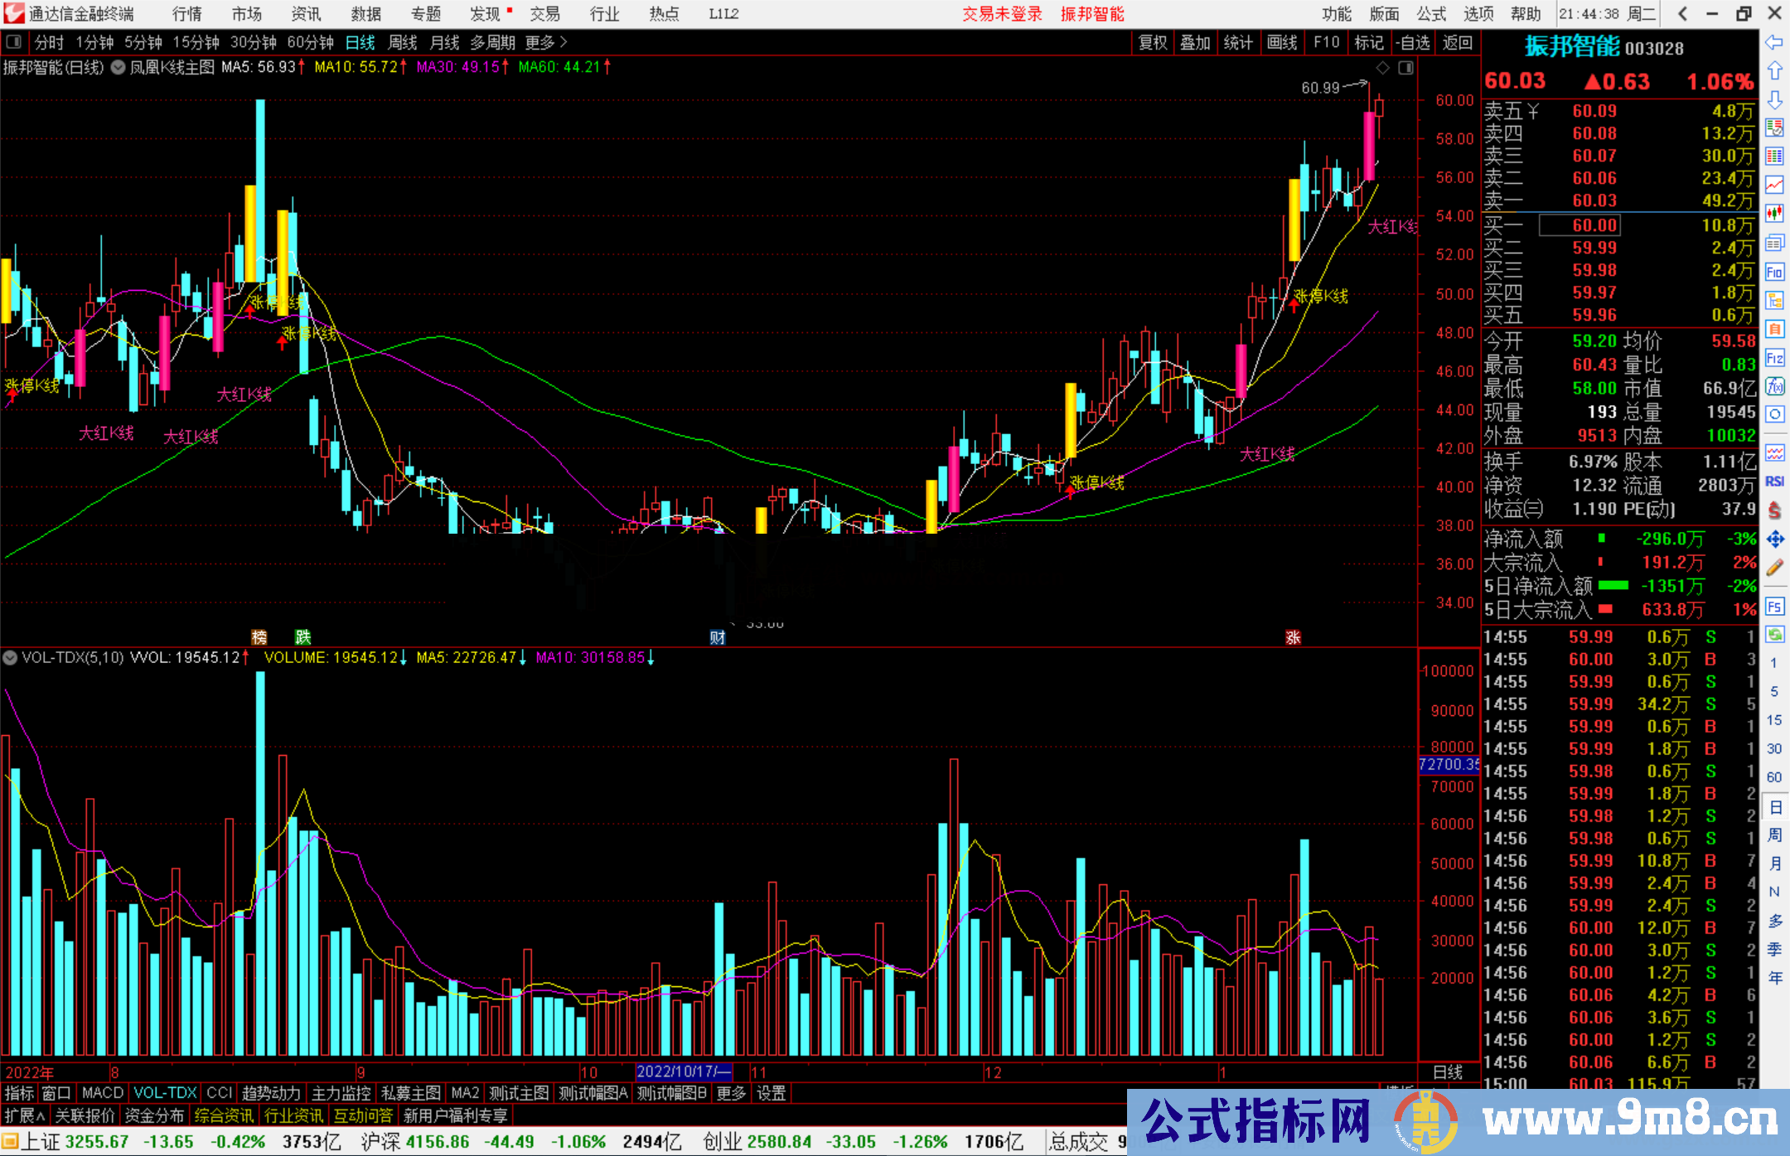Image resolution: width=1790 pixels, height=1156 pixels.
Task: Select the 30 minute sidebar period
Action: 1774,748
